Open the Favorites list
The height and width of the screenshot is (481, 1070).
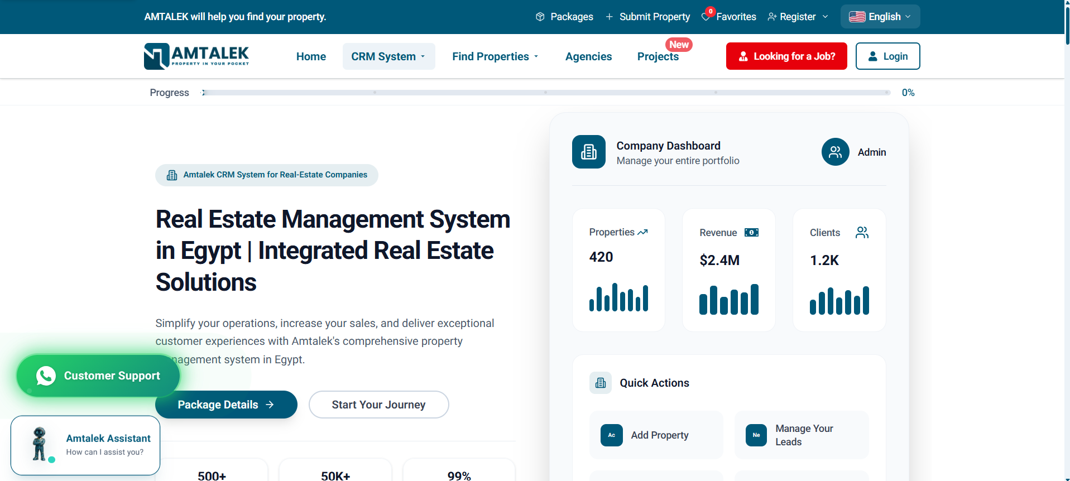(x=729, y=17)
